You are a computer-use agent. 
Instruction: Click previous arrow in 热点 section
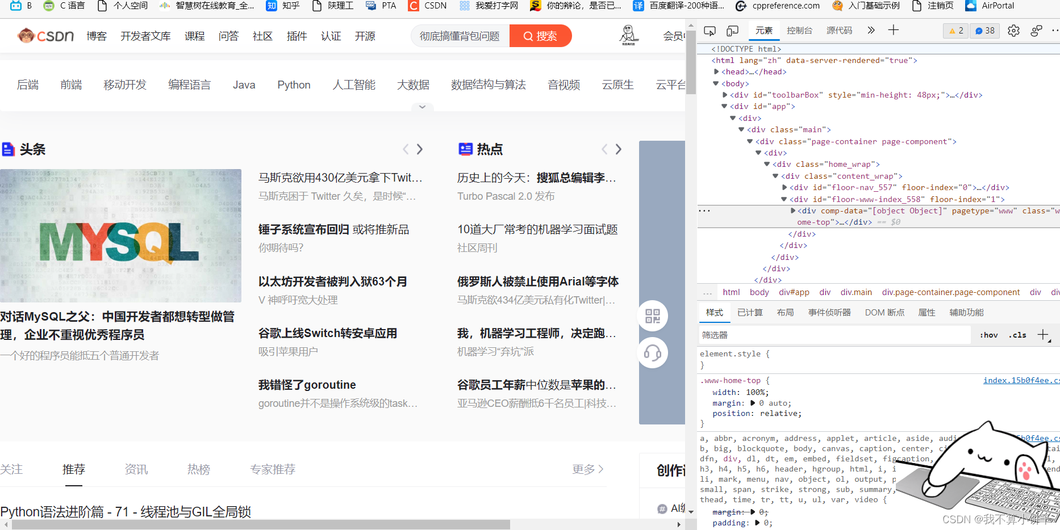click(x=604, y=149)
